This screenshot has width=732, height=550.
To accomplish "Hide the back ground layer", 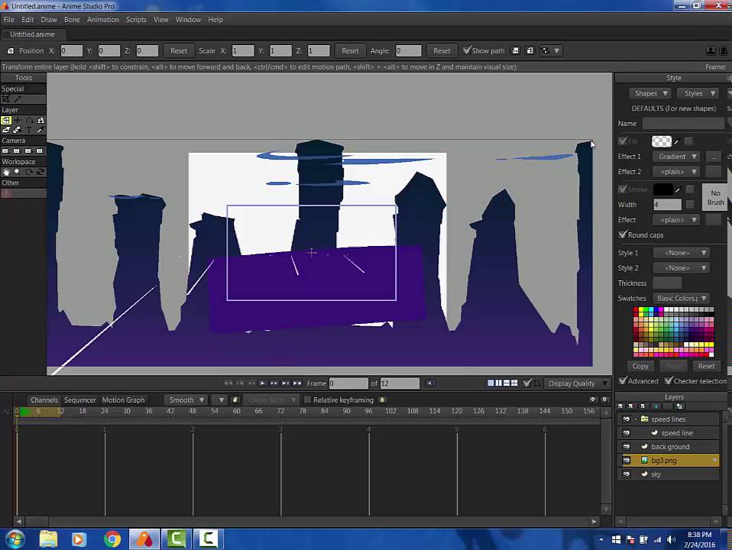I will (626, 447).
